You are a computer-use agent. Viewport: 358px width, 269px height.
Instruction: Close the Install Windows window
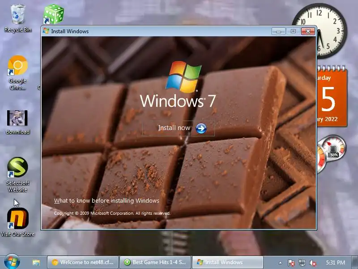(x=308, y=31)
